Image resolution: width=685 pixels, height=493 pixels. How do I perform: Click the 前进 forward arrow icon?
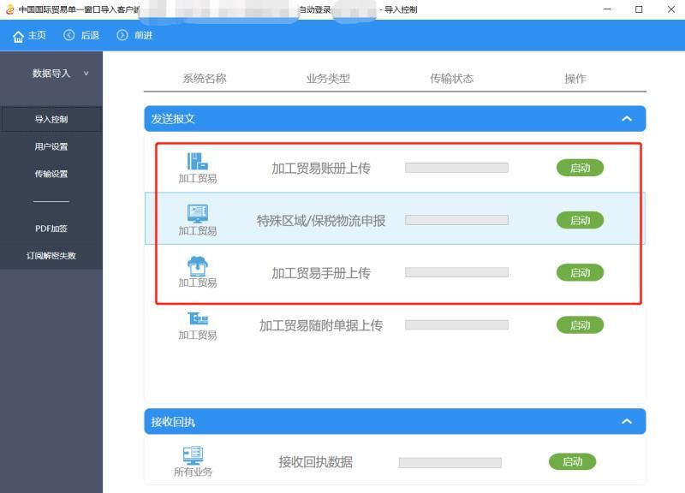(x=122, y=35)
